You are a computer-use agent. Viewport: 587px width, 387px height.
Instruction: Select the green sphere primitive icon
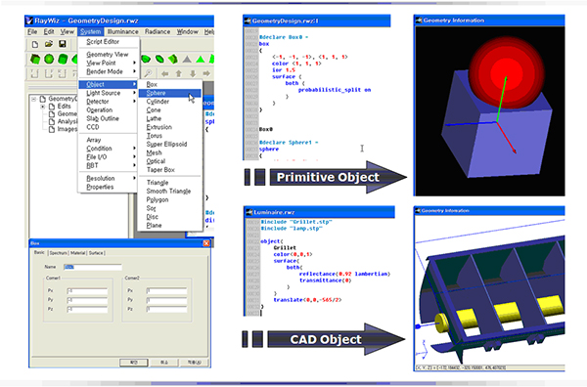(x=49, y=59)
